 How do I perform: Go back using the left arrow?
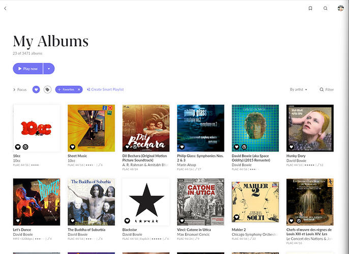pyautogui.click(x=5, y=9)
